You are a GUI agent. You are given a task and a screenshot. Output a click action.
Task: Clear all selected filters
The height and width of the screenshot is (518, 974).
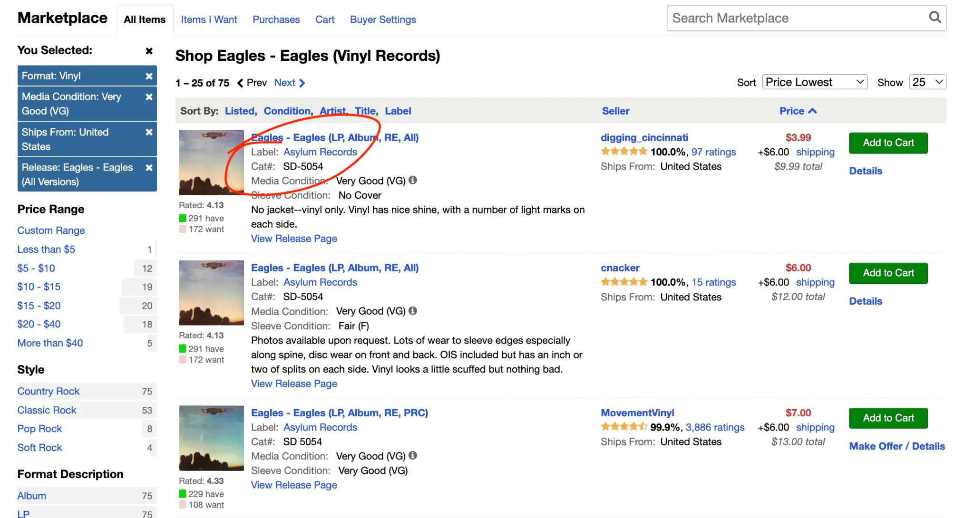149,51
